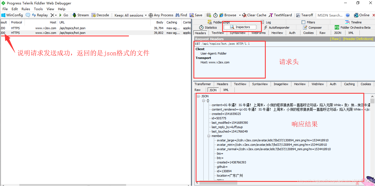The image size is (375, 186).
Task: Click the Online status indicator
Action: (361, 15)
